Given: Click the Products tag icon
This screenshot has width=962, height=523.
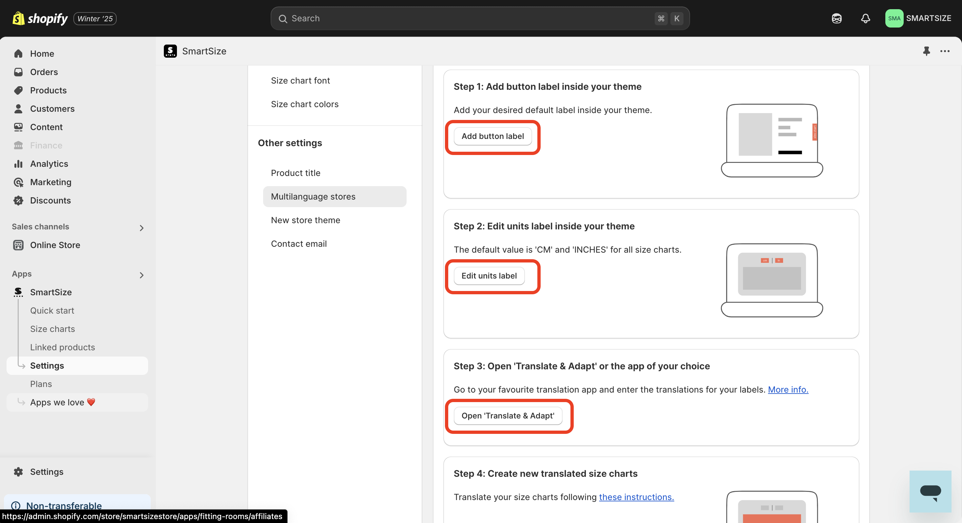Looking at the screenshot, I should [18, 90].
